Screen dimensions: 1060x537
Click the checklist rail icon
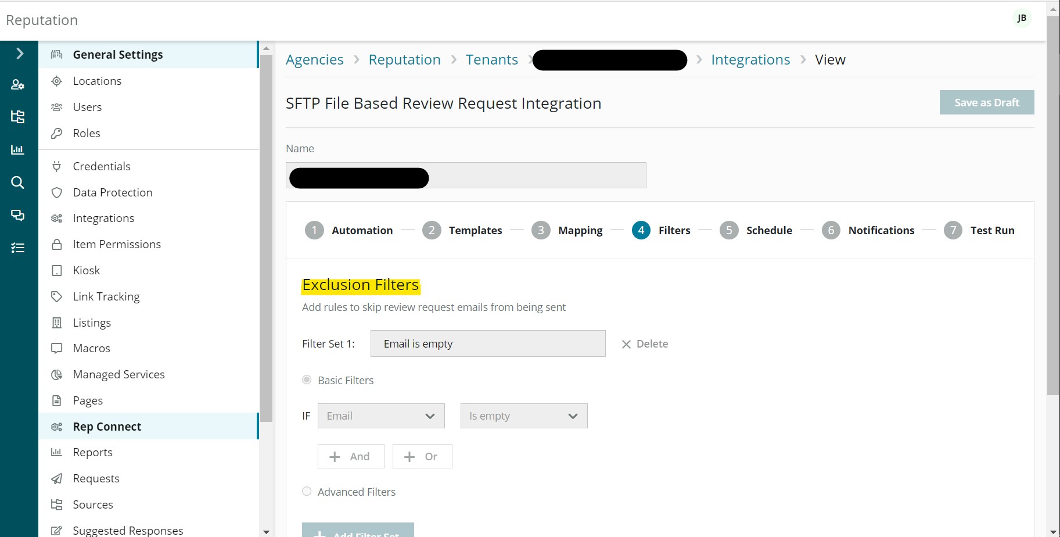pos(18,248)
